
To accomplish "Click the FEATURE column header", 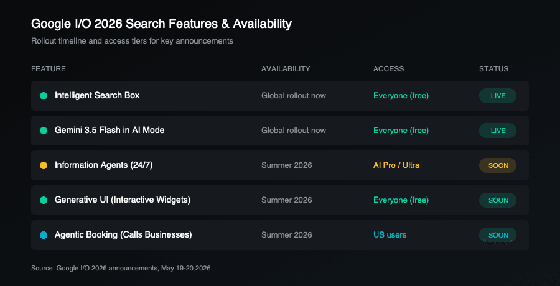I will coord(49,69).
